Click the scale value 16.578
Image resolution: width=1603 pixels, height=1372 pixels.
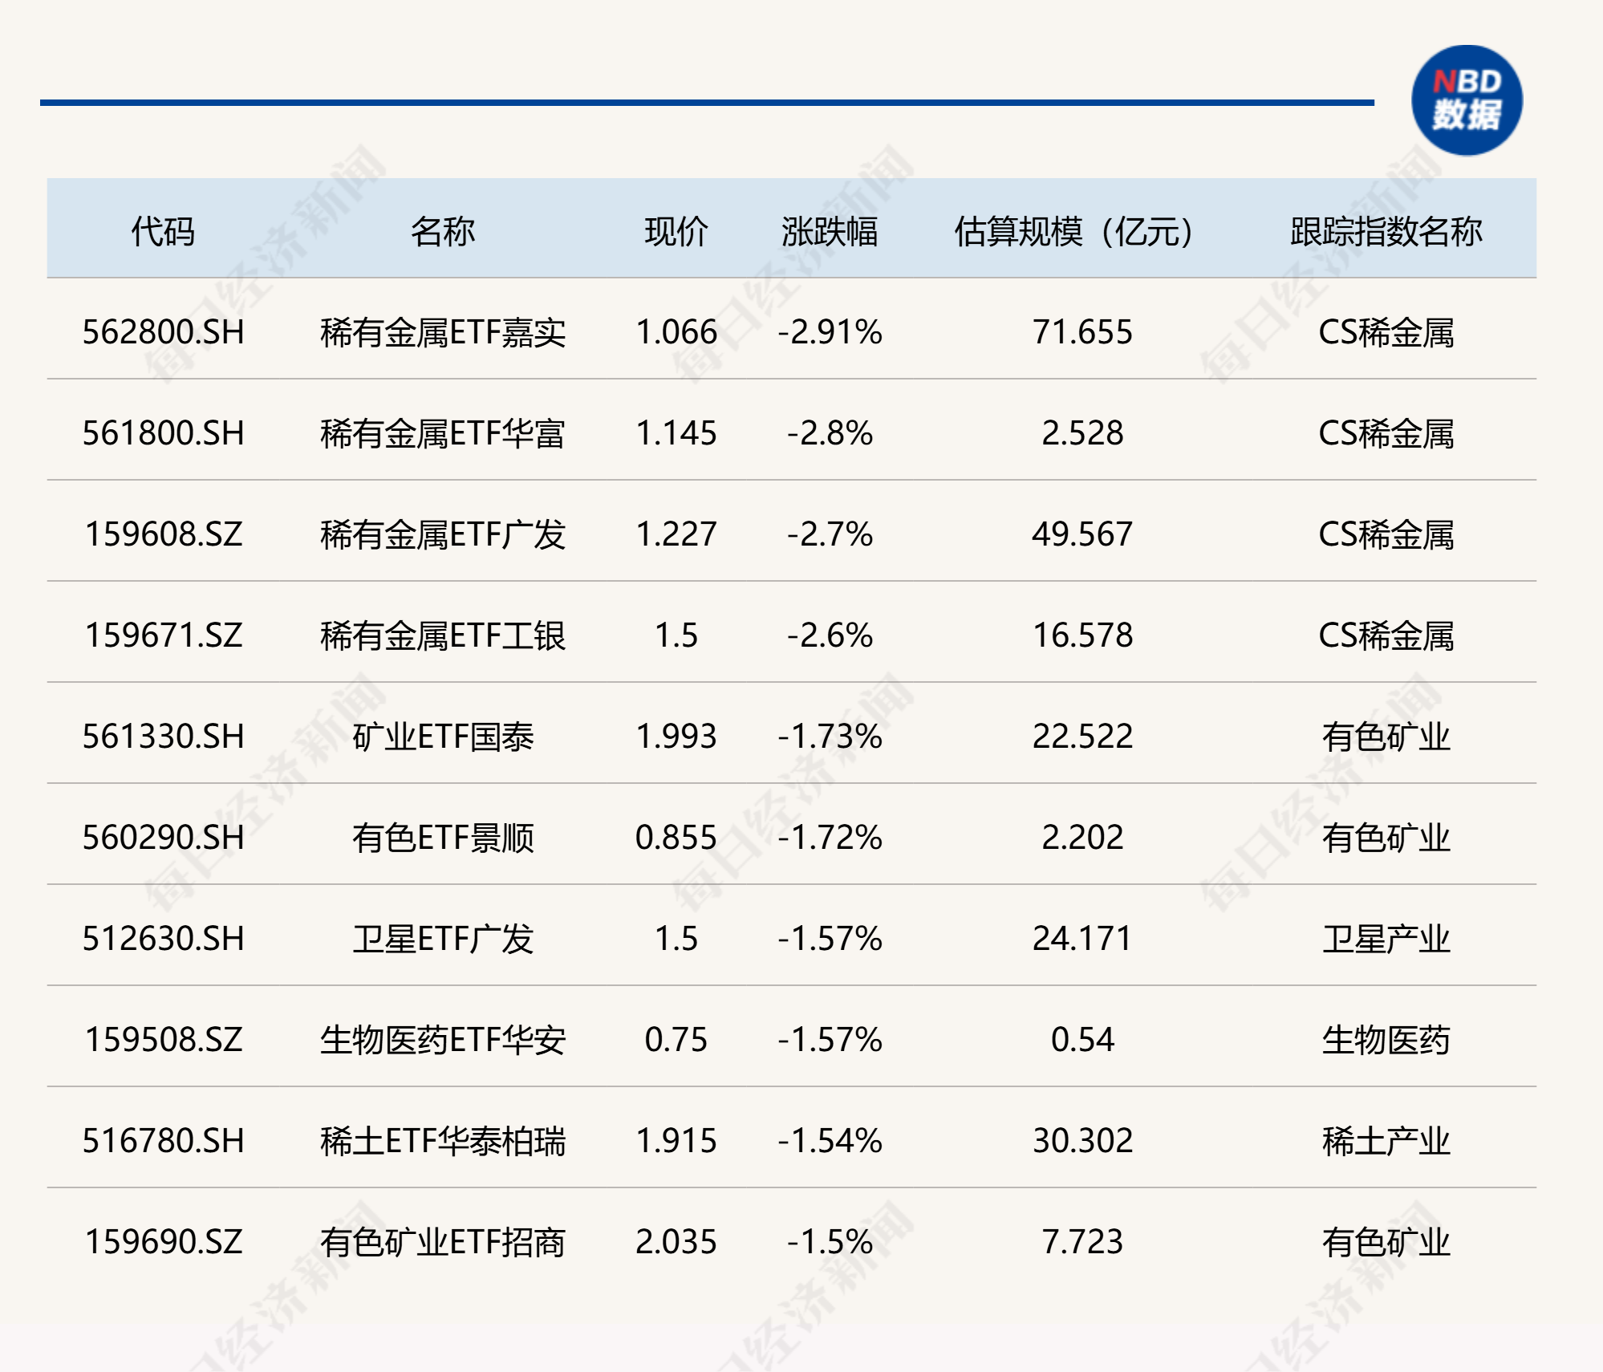pyautogui.click(x=1082, y=635)
